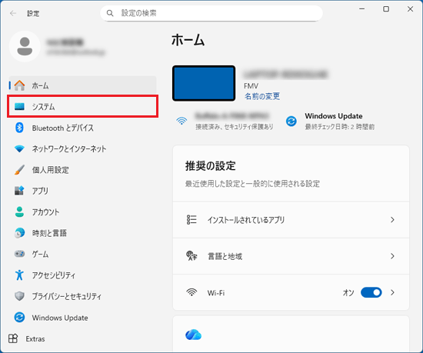Open プライバシーとセキュリティ settings
The image size is (423, 353).
82,296
